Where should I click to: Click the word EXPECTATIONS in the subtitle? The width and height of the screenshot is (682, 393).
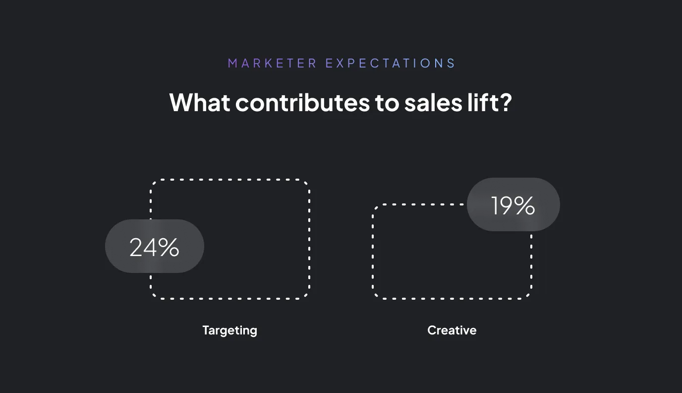click(390, 64)
